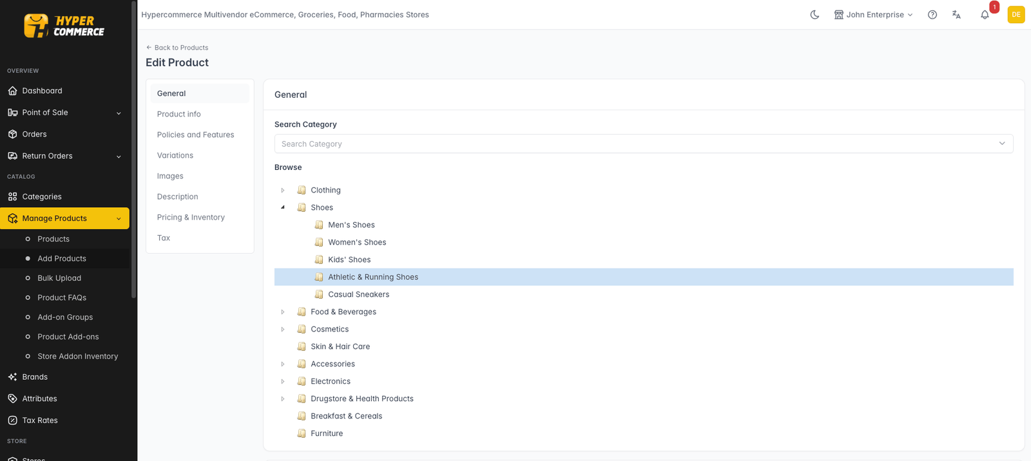
Task: Open the help question mark icon
Action: click(x=932, y=15)
